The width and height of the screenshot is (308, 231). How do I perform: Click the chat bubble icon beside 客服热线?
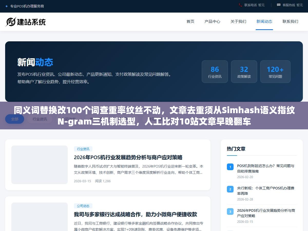pos(279,5)
